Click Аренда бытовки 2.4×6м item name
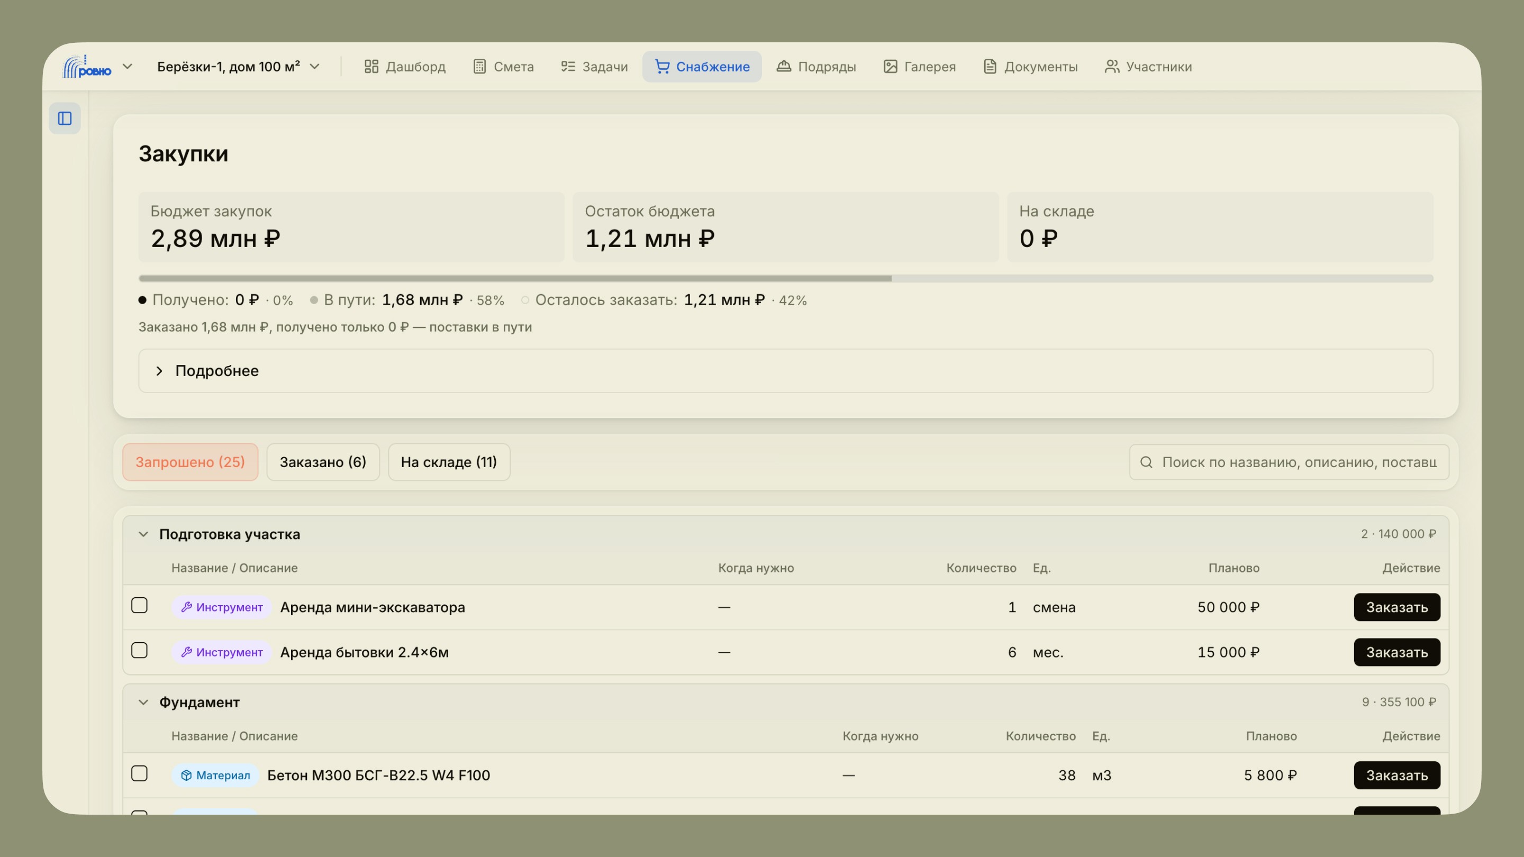 (365, 652)
